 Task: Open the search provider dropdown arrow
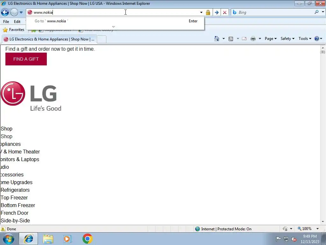(x=323, y=12)
